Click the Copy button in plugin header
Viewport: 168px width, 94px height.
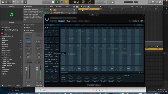click(68, 21)
